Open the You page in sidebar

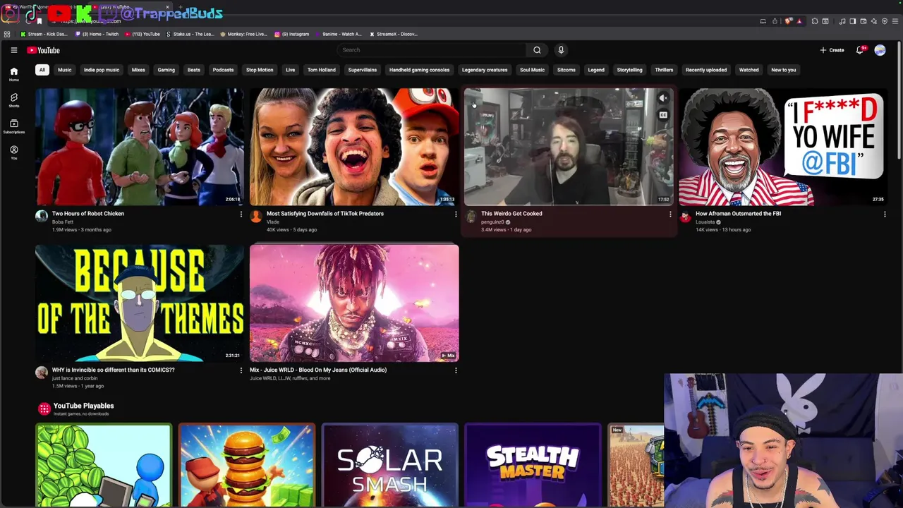[13, 152]
